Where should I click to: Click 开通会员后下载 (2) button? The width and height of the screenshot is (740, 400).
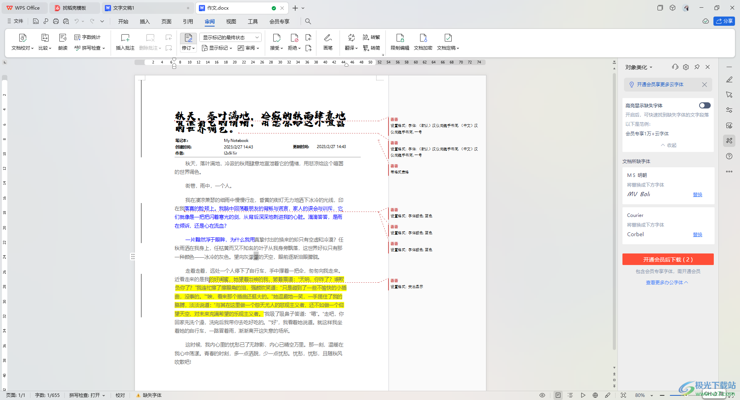pos(668,259)
